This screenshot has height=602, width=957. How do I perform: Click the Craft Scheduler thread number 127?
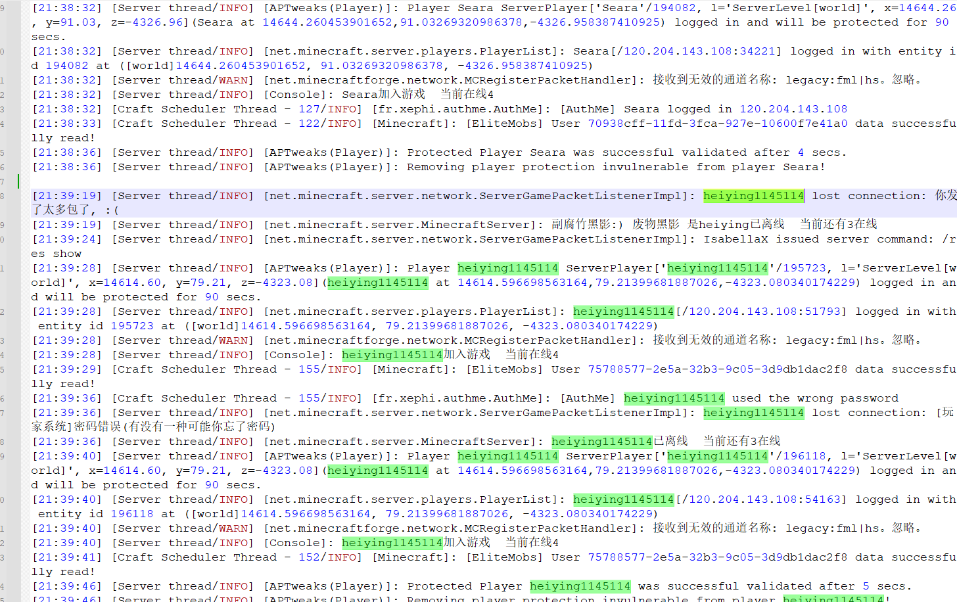[x=309, y=109]
